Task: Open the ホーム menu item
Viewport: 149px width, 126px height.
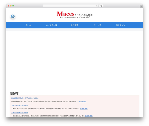Action: click(x=28, y=25)
